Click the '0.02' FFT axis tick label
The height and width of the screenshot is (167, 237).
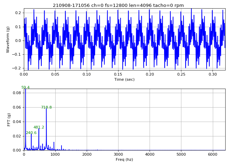17,136
